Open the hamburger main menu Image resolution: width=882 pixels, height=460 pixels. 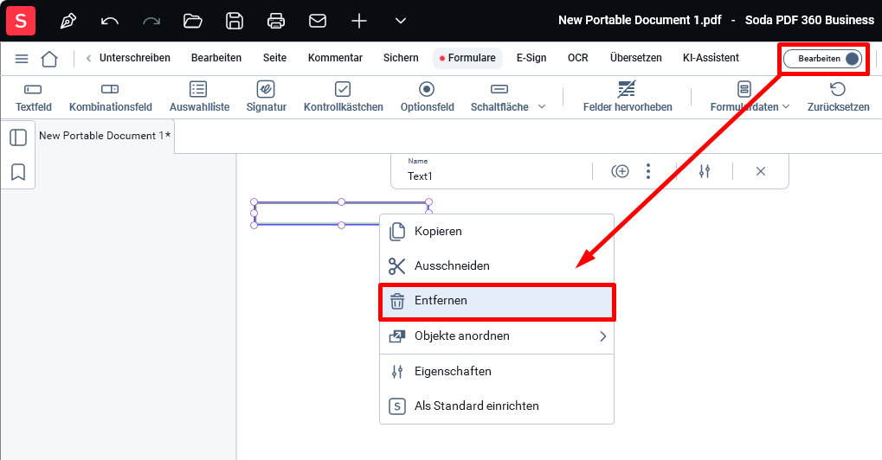pos(22,59)
